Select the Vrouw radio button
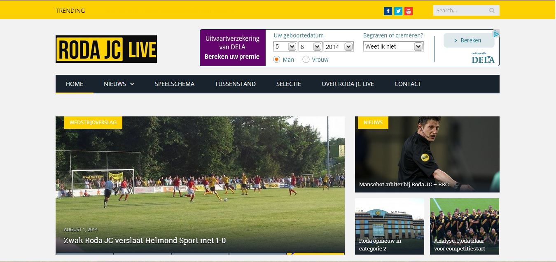The width and height of the screenshot is (556, 262). tap(306, 59)
